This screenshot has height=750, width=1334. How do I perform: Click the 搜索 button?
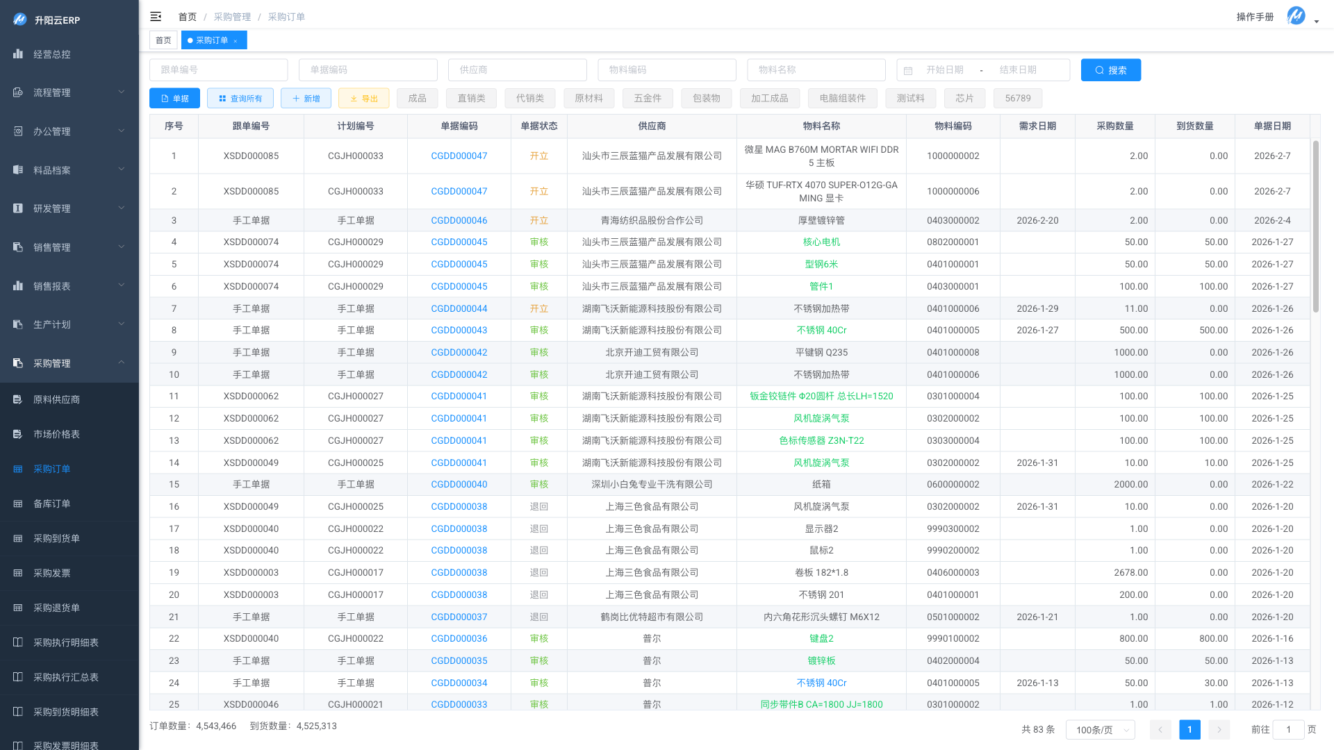1110,70
